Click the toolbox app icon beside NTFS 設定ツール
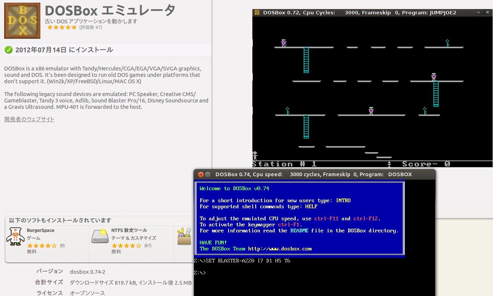The width and height of the screenshot is (493, 296). (184, 236)
